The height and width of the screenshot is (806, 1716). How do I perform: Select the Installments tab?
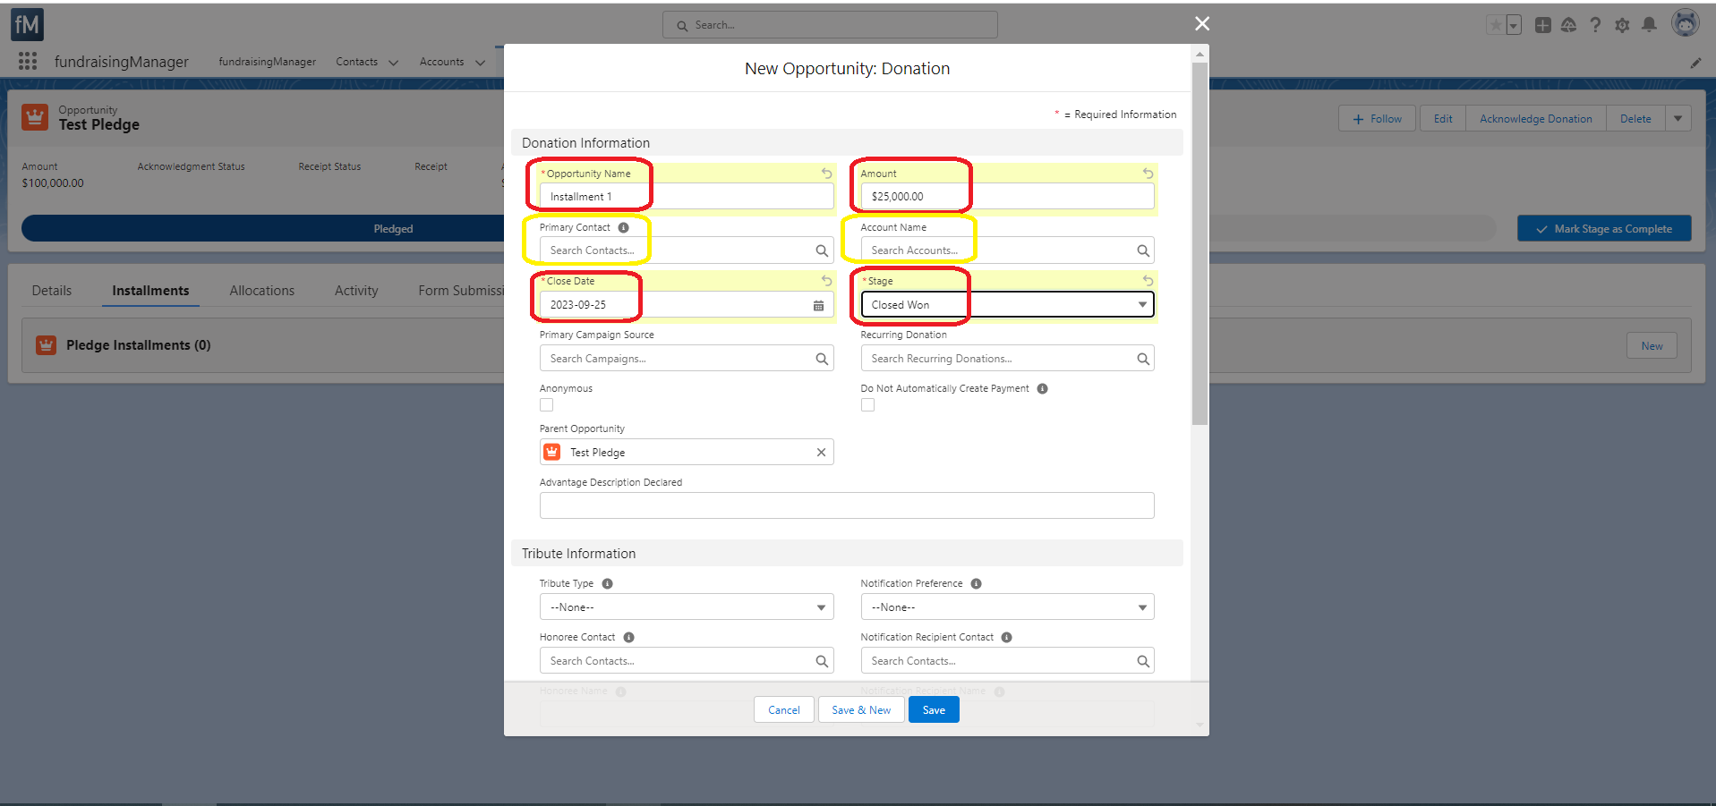(150, 291)
